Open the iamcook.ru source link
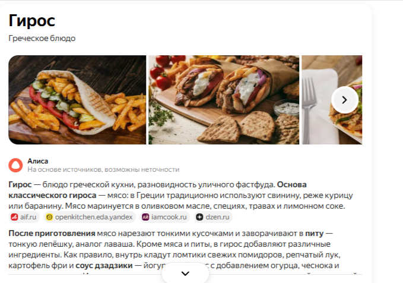The width and height of the screenshot is (403, 283). pyautogui.click(x=165, y=217)
